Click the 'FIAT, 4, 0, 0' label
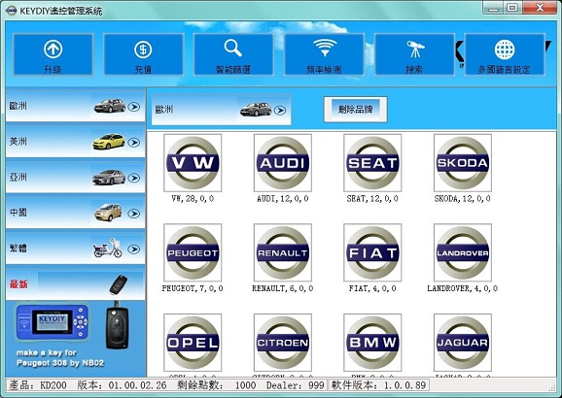This screenshot has width=562, height=398. point(372,288)
